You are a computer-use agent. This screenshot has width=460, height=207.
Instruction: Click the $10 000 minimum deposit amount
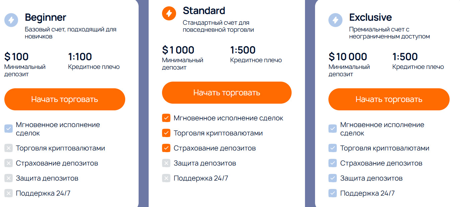pos(348,57)
